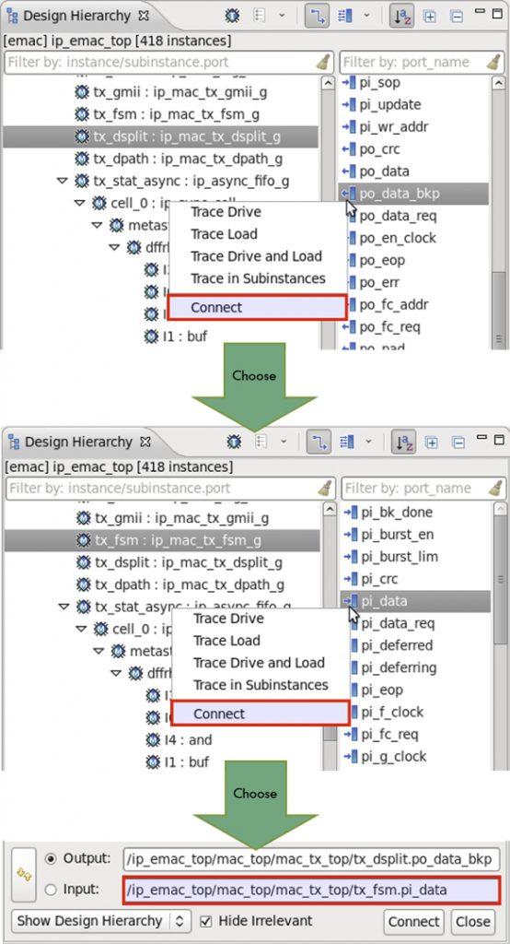Click the sort alphabetically icon in top panel

pos(401,16)
